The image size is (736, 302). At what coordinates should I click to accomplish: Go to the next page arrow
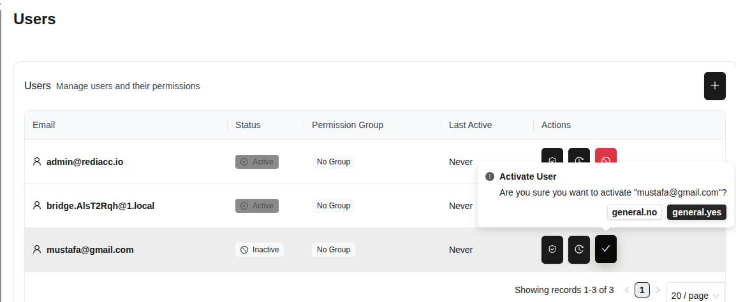point(658,291)
